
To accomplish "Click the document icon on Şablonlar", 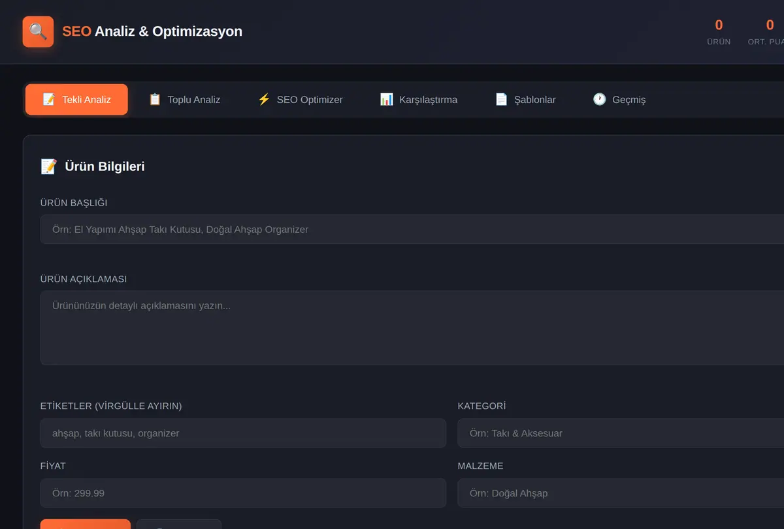I will point(501,99).
